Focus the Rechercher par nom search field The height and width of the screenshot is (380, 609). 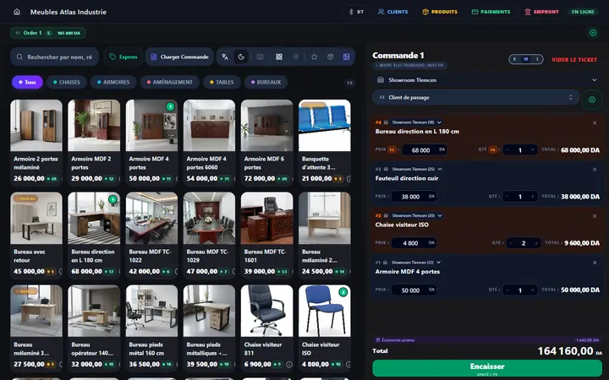pos(55,57)
